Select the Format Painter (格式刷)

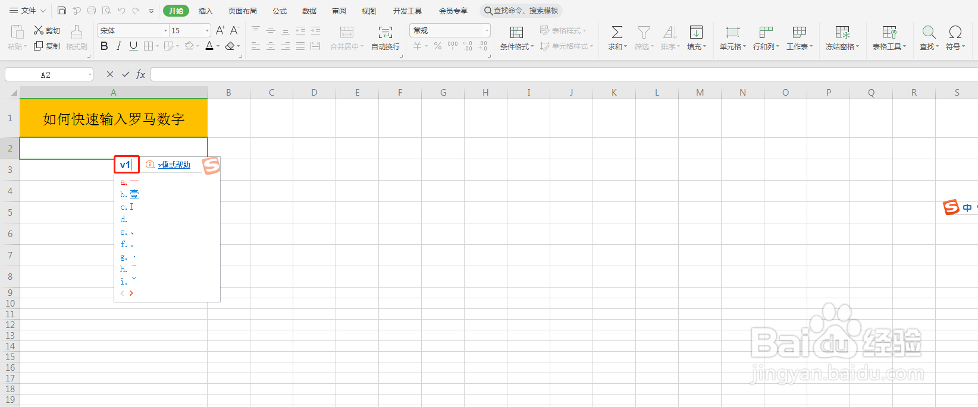77,37
